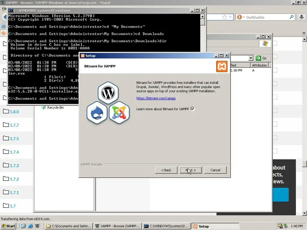Switch to XAMPP - Browse taskbar button
Viewport: 307px width, 230px height.
pyautogui.click(x=118, y=226)
